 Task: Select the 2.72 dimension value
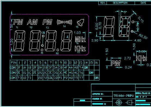click(x=128, y=58)
